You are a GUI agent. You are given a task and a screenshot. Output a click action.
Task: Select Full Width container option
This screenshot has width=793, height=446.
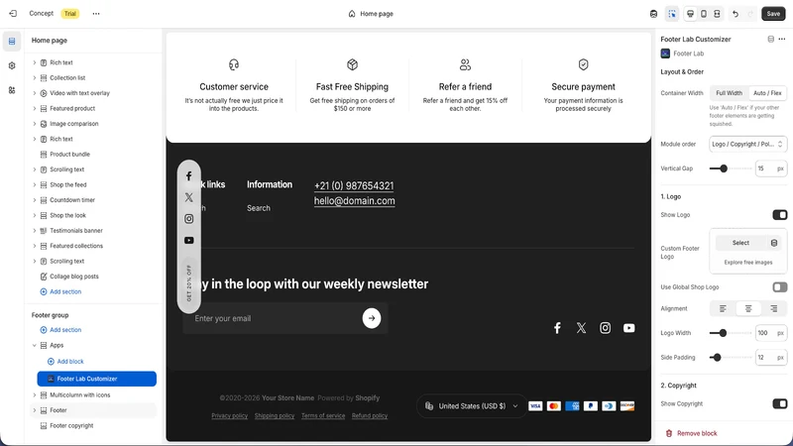pos(729,93)
